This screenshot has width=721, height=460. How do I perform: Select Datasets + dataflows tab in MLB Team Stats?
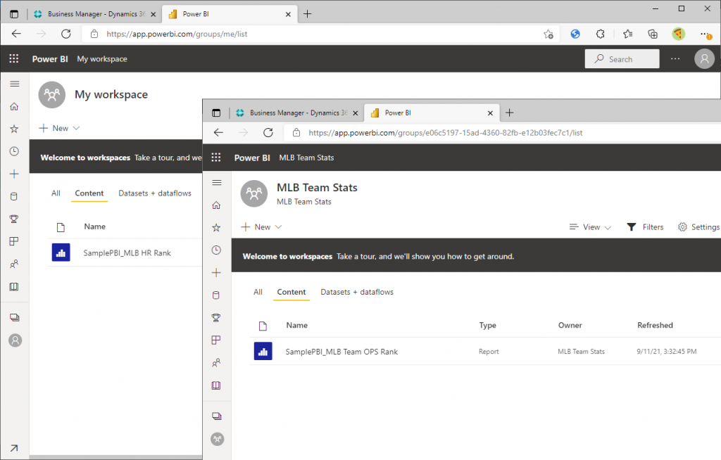(x=357, y=293)
